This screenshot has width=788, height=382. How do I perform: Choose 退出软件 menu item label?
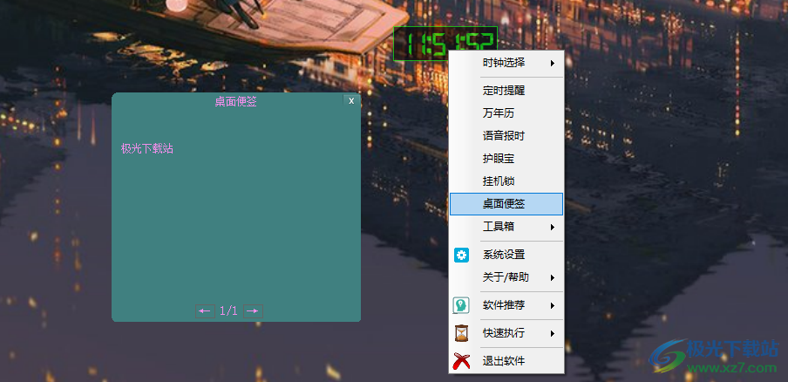point(504,361)
